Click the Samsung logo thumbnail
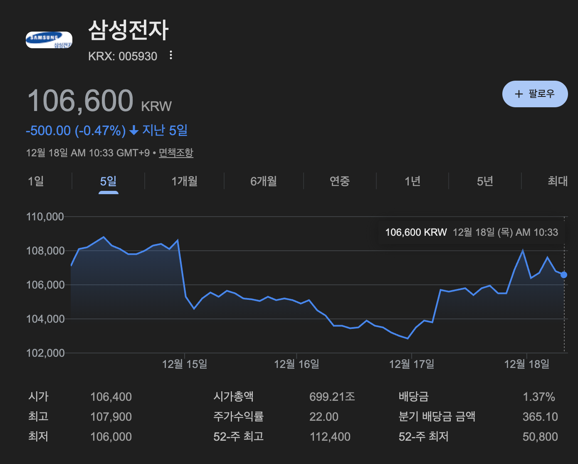 (x=49, y=40)
